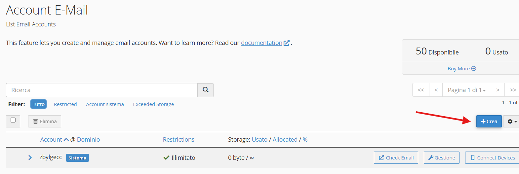Click the blue Crea button

(x=489, y=122)
